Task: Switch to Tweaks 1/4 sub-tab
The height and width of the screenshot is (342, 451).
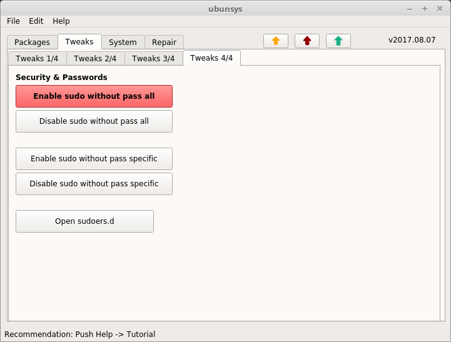Action: (37, 59)
